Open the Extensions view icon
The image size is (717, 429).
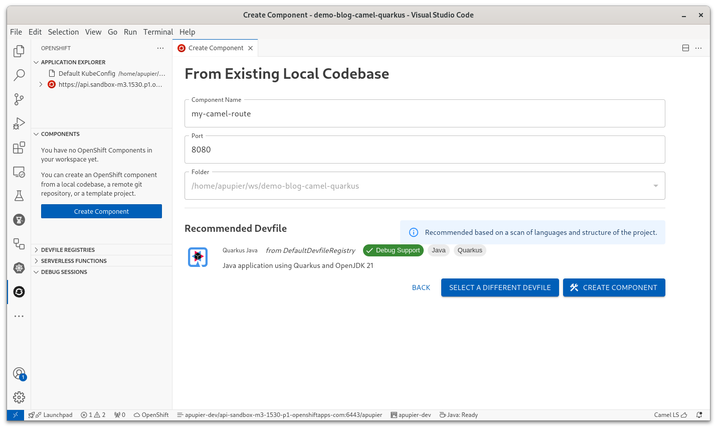19,148
